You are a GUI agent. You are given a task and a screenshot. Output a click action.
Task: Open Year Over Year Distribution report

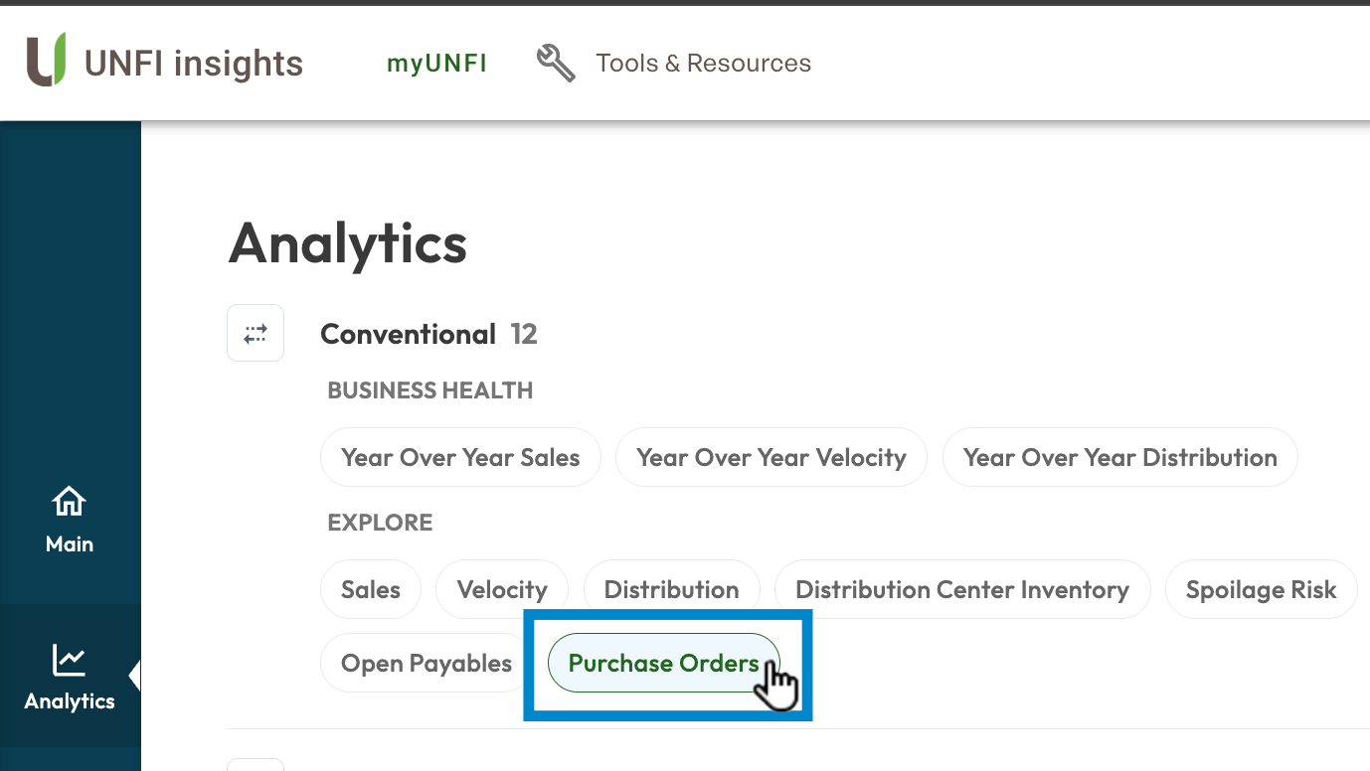pyautogui.click(x=1119, y=457)
